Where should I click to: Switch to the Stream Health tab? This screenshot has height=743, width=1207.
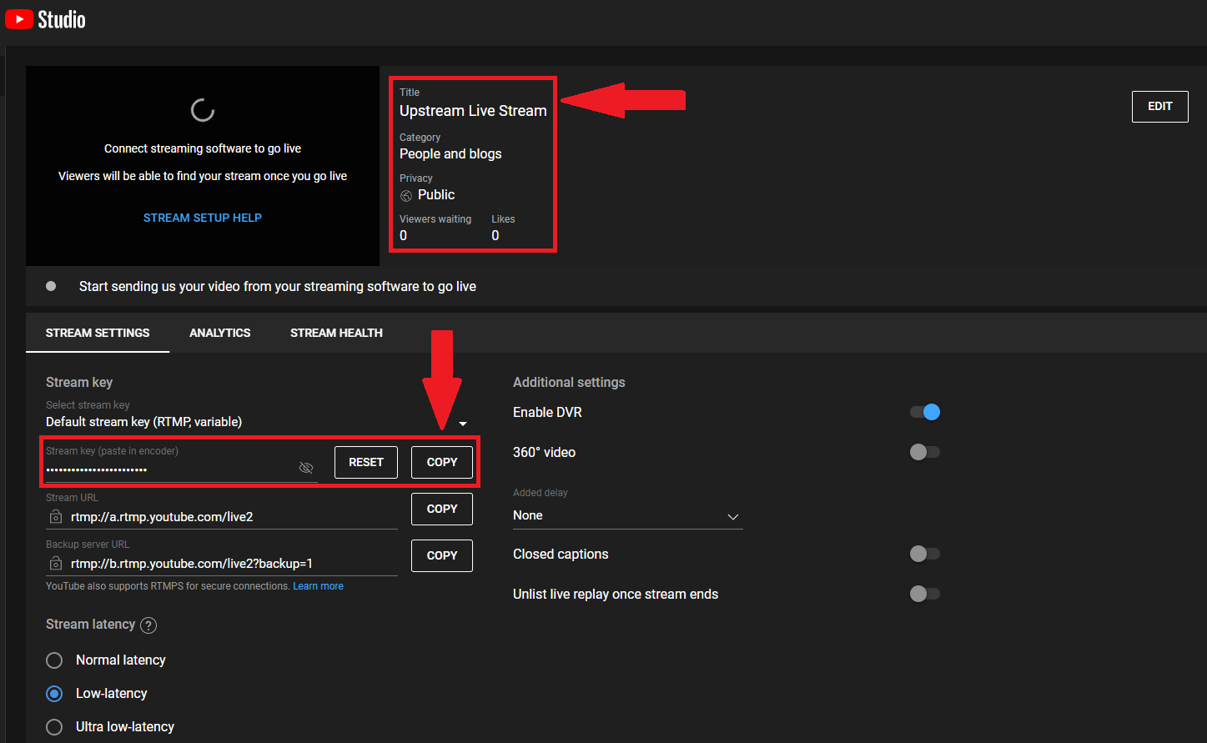[336, 332]
